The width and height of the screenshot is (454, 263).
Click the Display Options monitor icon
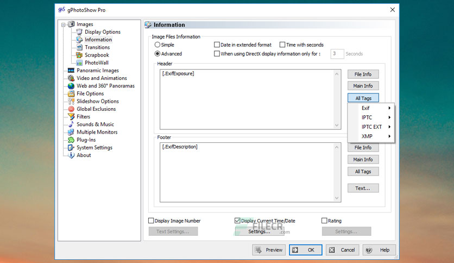(x=79, y=32)
